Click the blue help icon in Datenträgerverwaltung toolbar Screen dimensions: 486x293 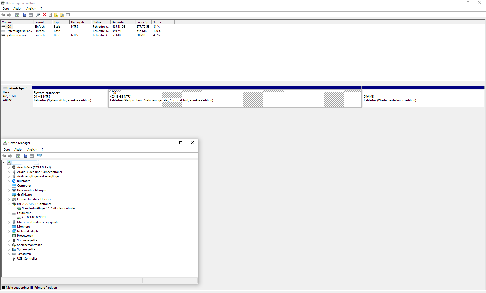[25, 15]
